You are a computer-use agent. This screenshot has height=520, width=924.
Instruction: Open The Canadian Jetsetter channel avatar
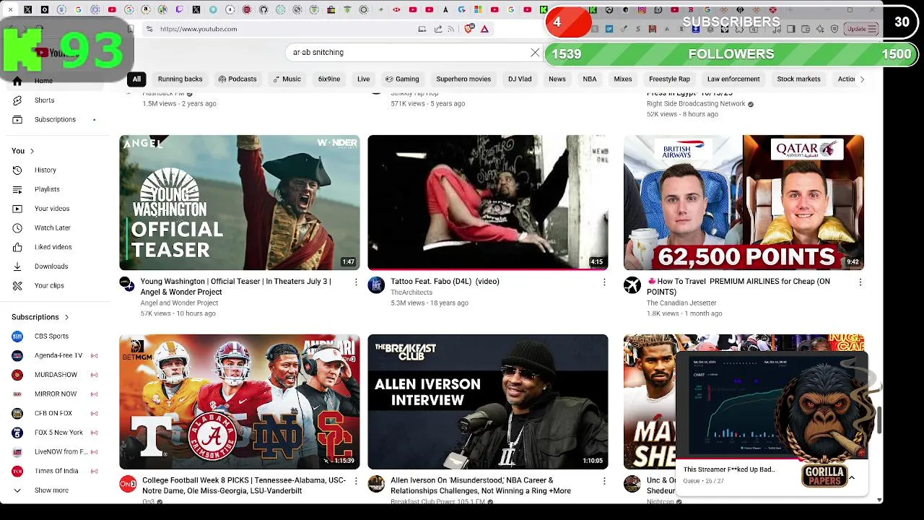pyautogui.click(x=632, y=285)
